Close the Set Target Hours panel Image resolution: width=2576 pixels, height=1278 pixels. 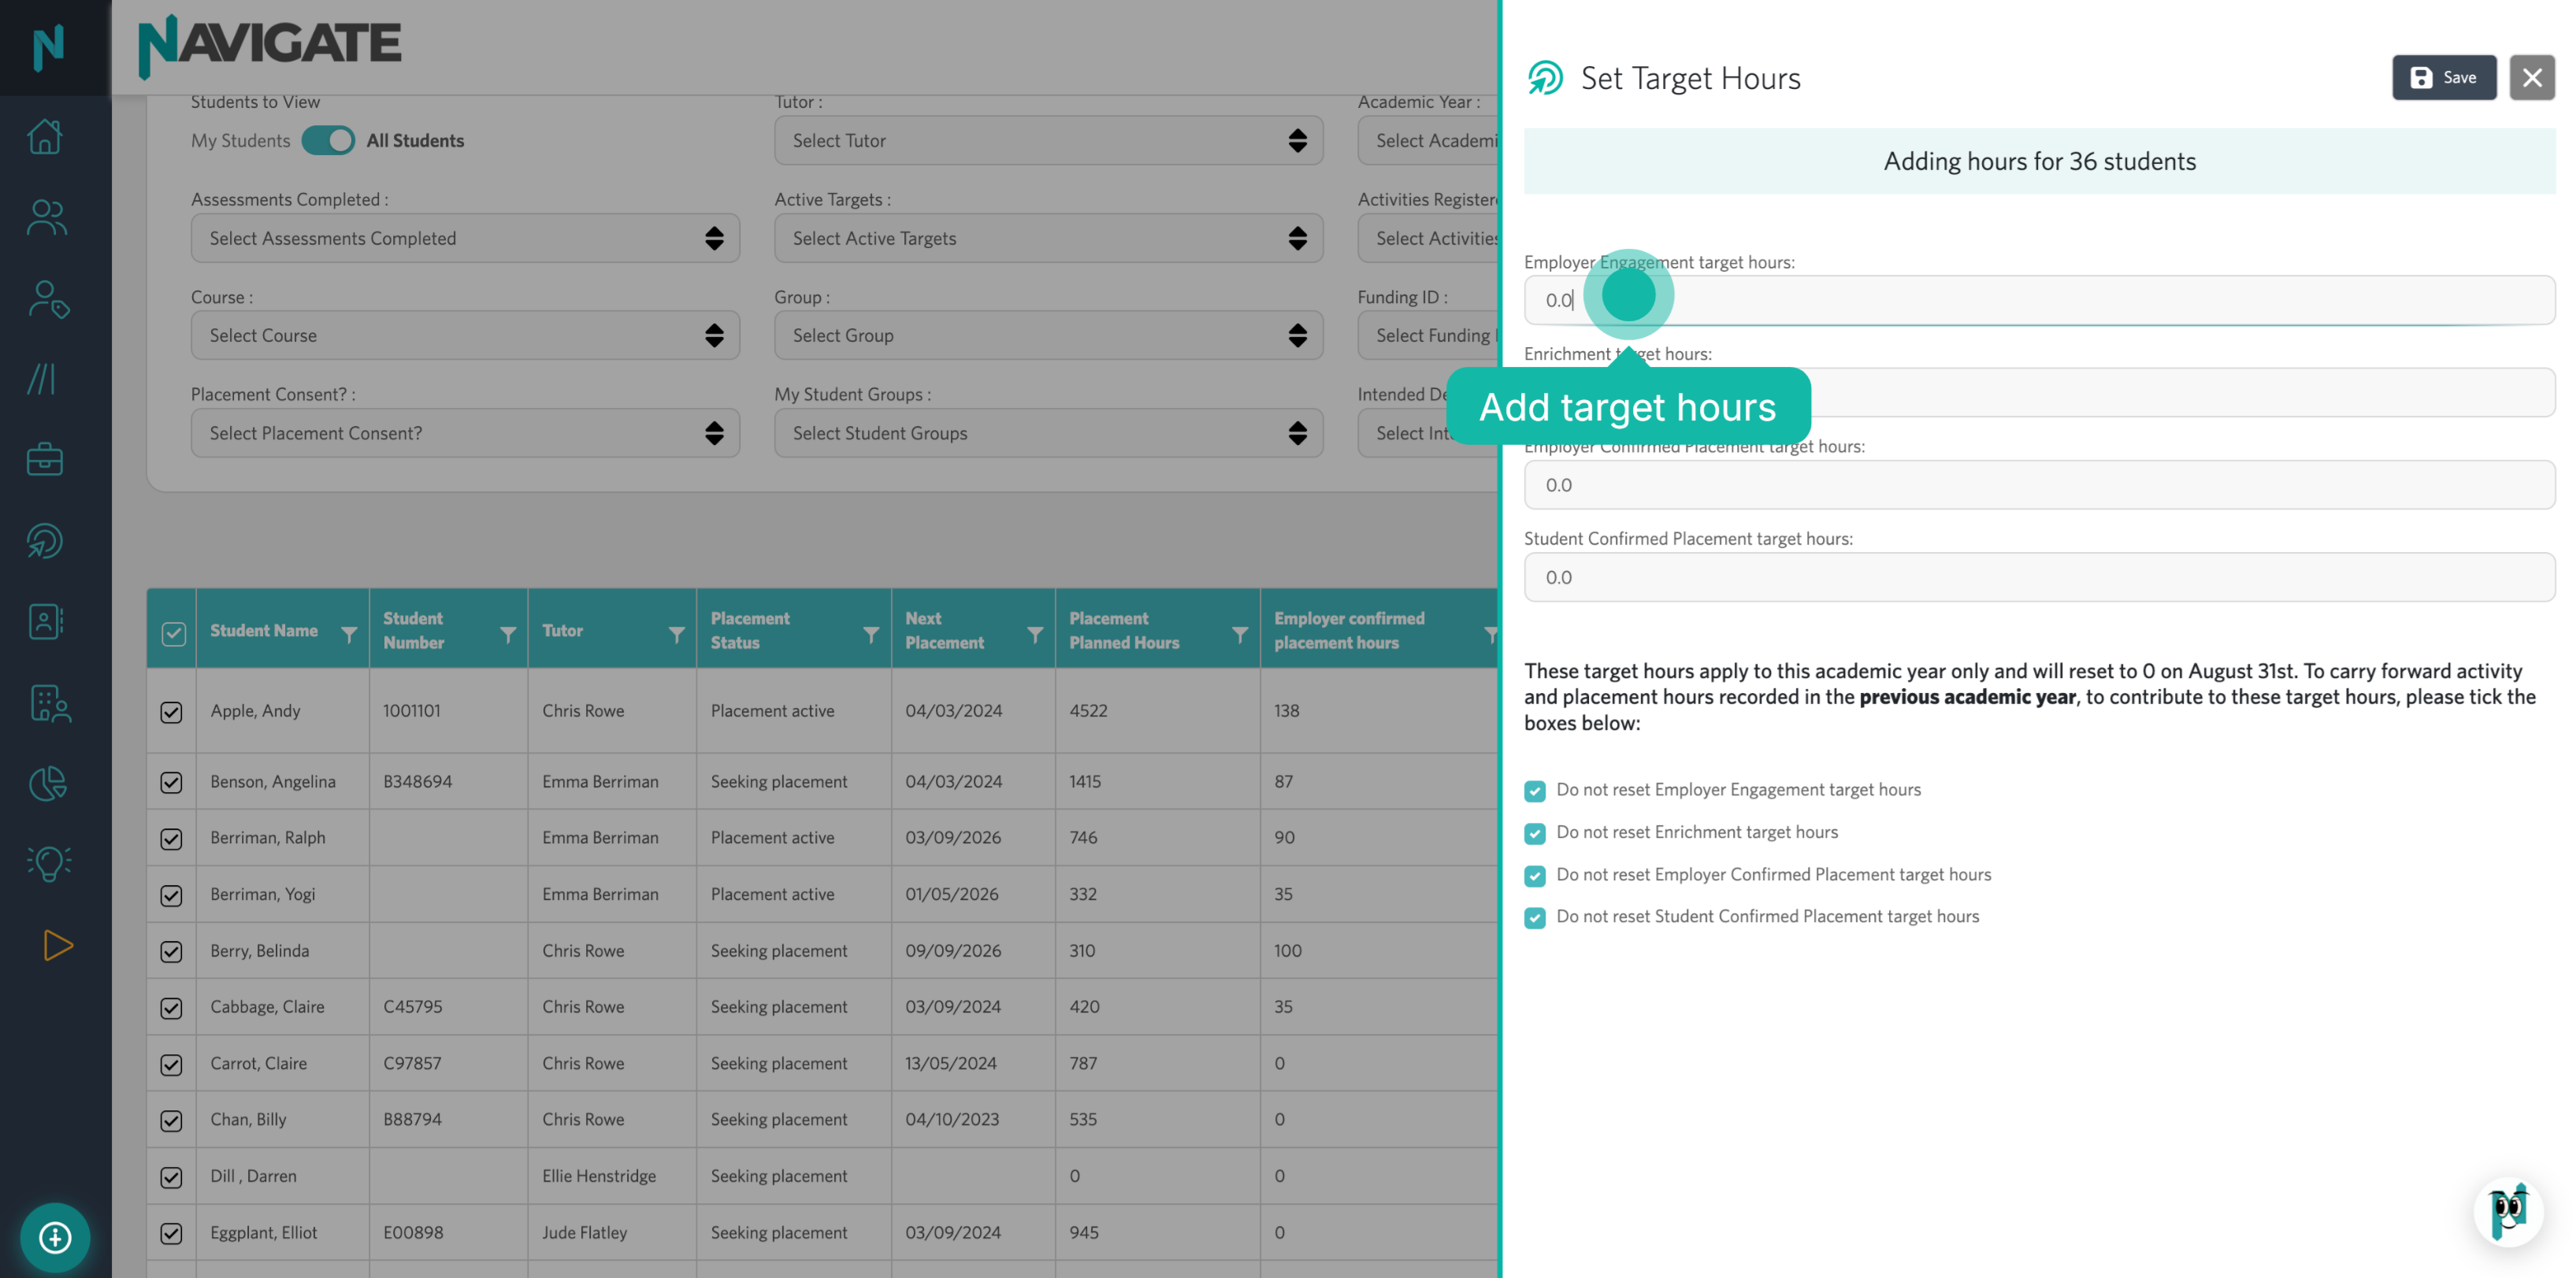(2532, 77)
